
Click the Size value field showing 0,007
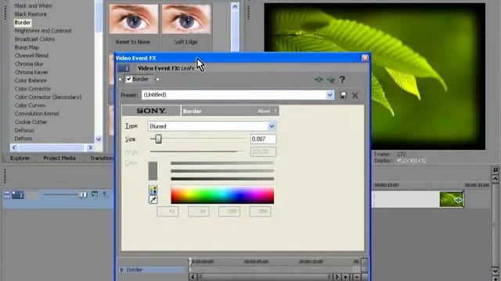[x=263, y=139]
